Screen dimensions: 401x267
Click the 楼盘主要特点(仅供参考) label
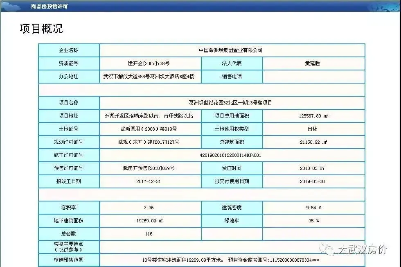[x=69, y=247]
